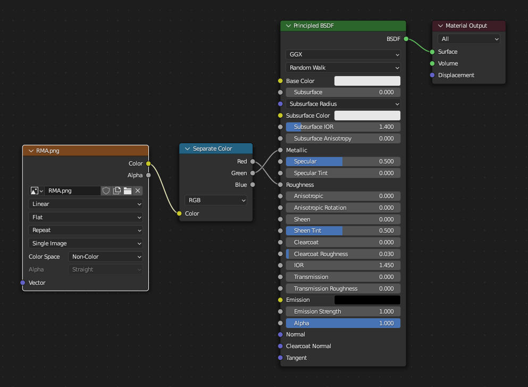The height and width of the screenshot is (387, 528).
Task: Click the black Emission color swatch
Action: 367,300
